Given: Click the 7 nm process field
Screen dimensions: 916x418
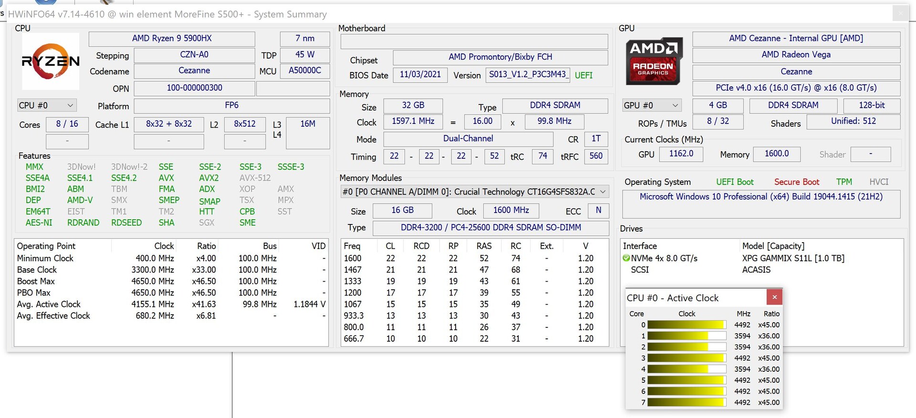Looking at the screenshot, I should tap(305, 39).
